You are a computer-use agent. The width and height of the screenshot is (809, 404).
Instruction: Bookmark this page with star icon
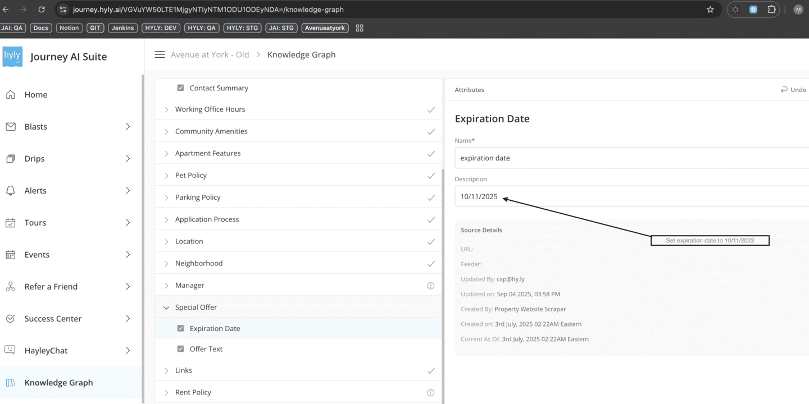[x=710, y=10]
